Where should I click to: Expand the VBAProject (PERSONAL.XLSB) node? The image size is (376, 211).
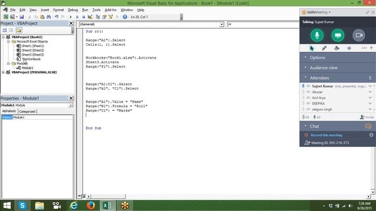(3, 72)
